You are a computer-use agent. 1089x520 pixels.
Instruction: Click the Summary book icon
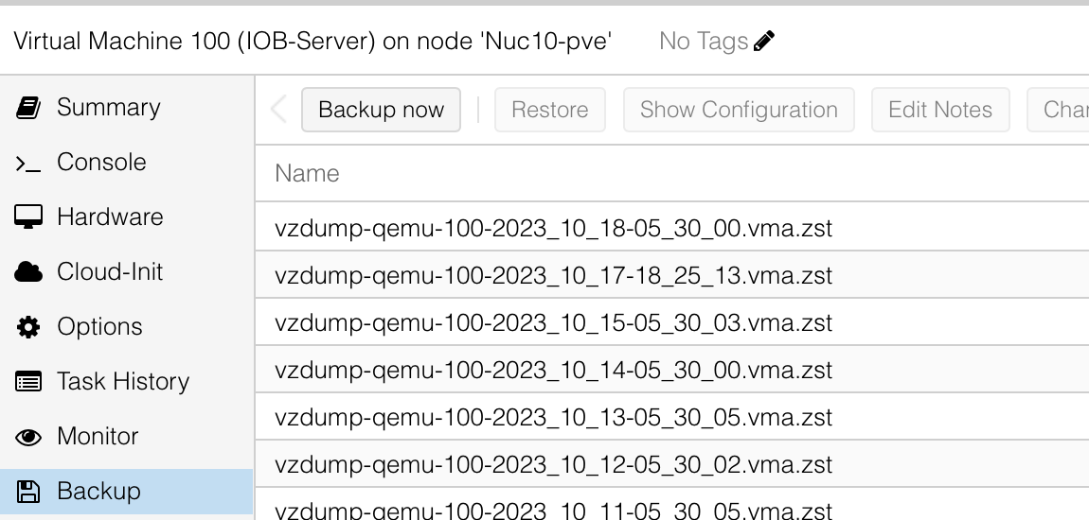27,108
